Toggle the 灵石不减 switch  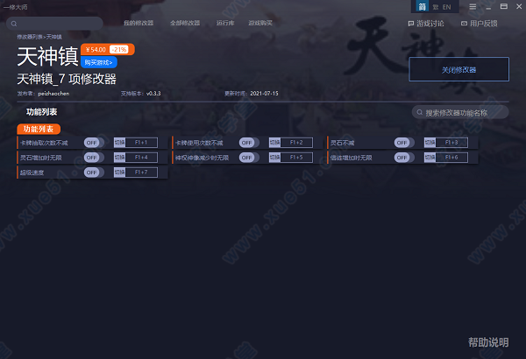[404, 143]
